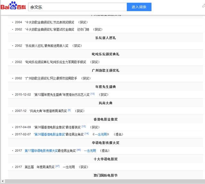Click the 年度先生盛典 section heading

(105, 87)
